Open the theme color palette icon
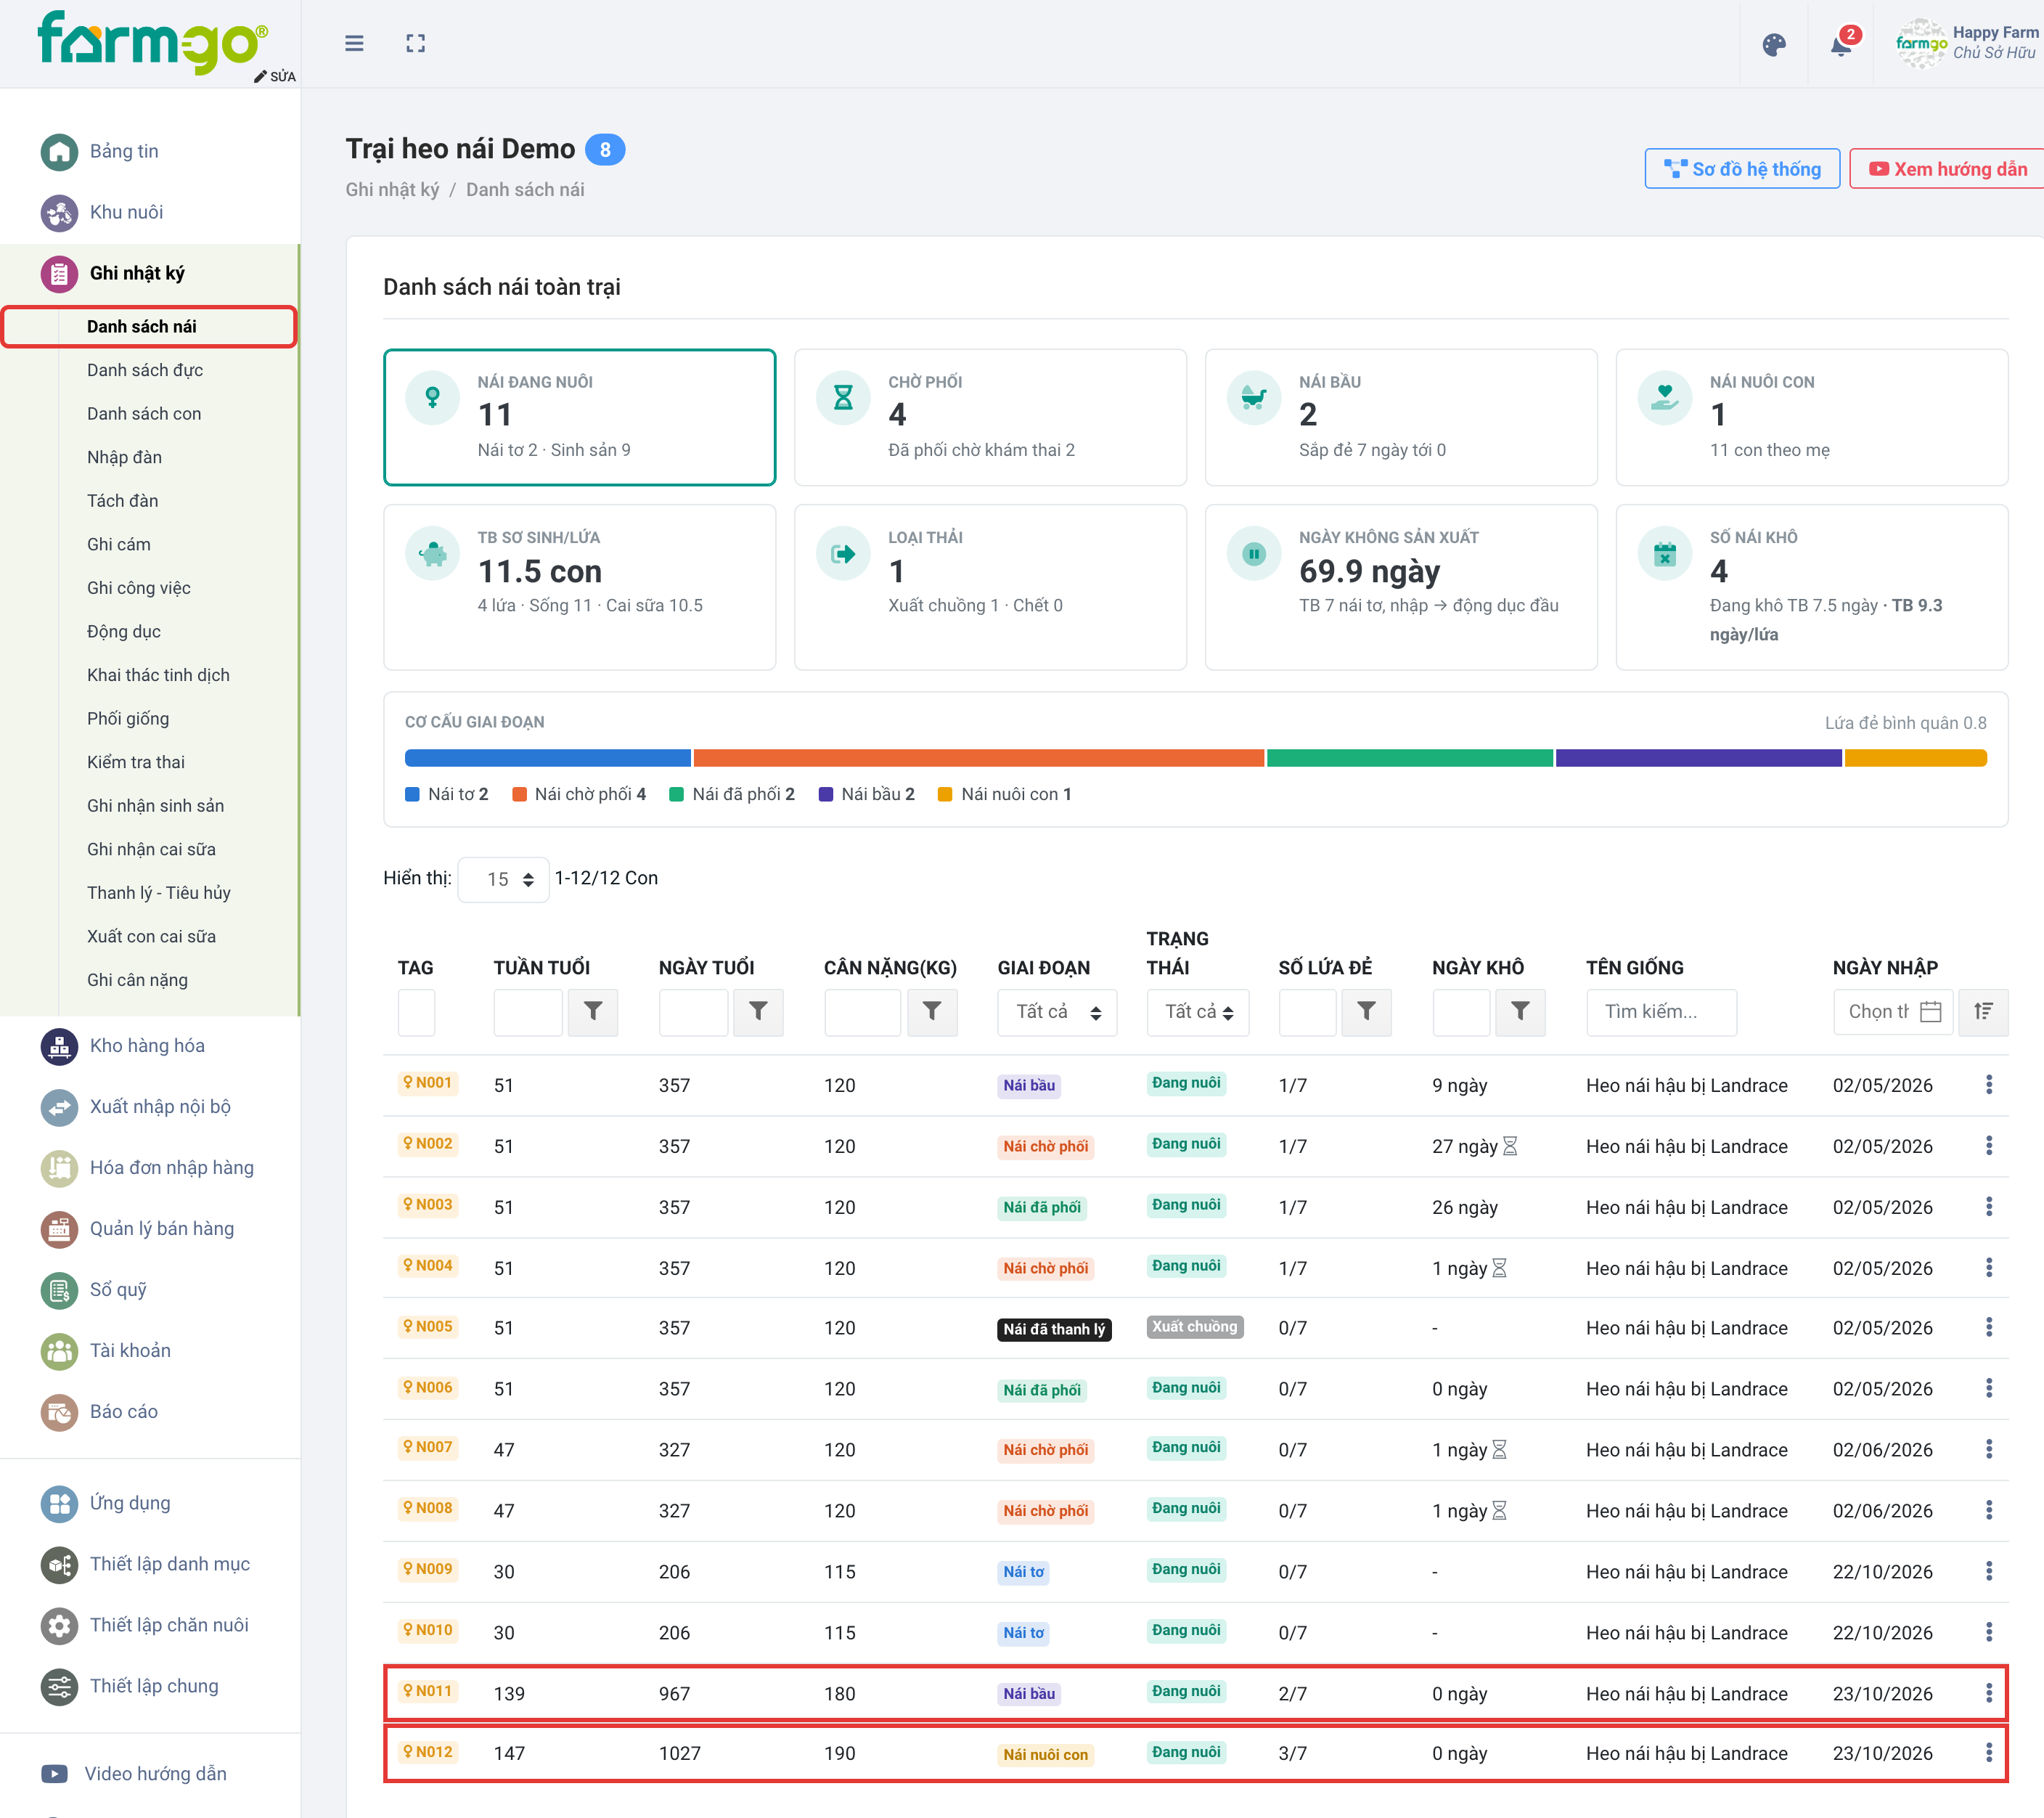The width and height of the screenshot is (2044, 1818). click(1774, 45)
